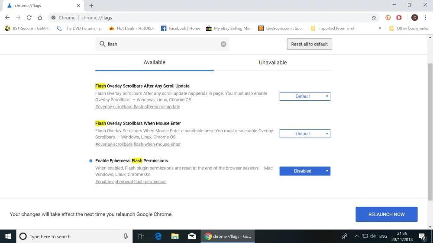Select the Chrome flags taskbar button
Viewport: 433px width, 243px height.
[228, 237]
